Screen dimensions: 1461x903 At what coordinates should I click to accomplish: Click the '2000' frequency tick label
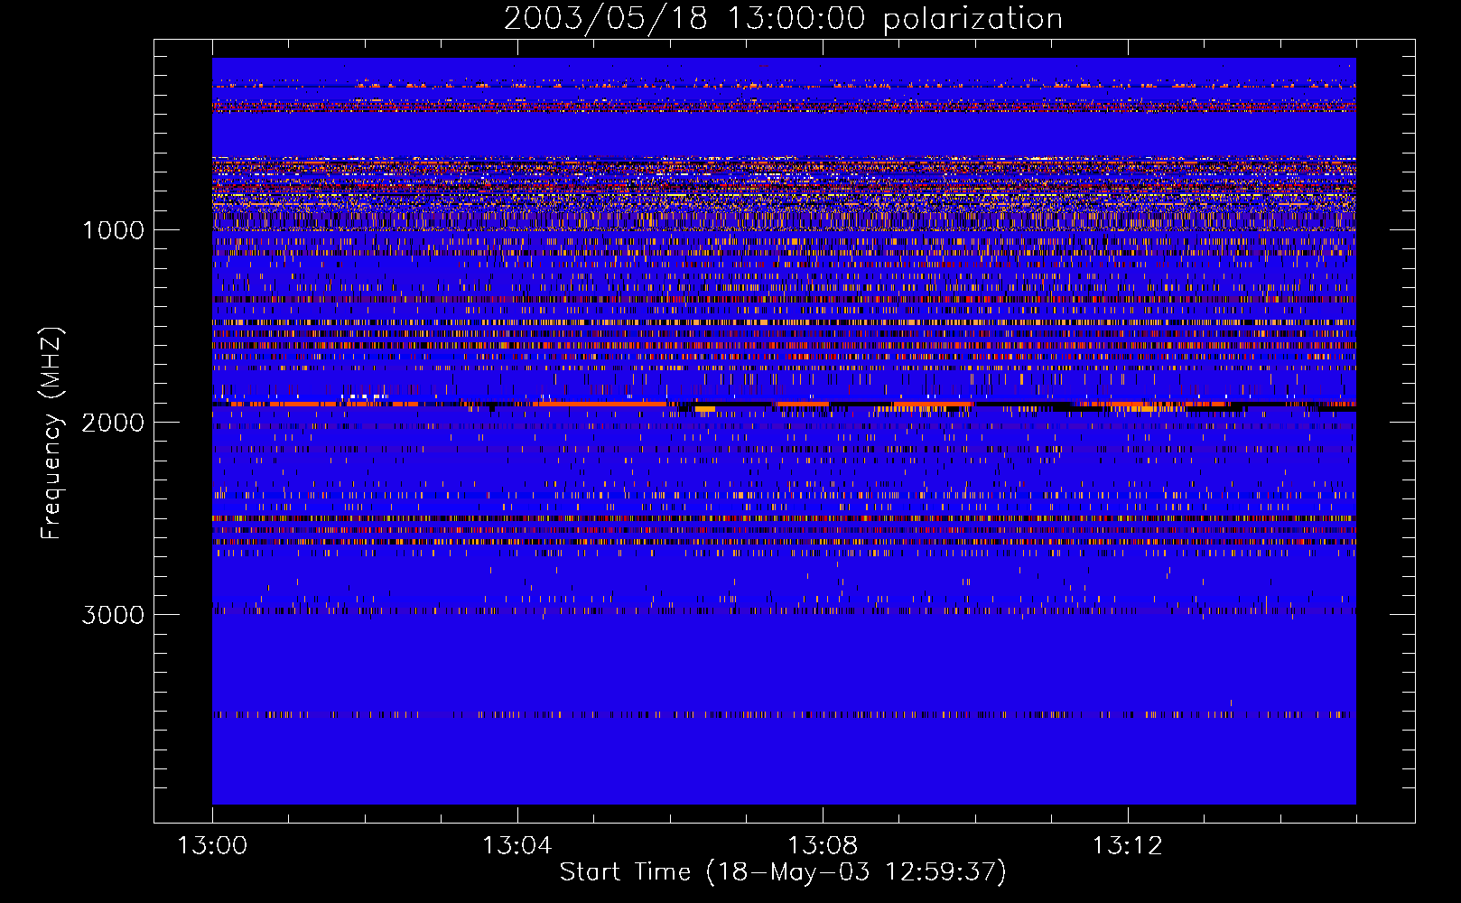pos(113,423)
